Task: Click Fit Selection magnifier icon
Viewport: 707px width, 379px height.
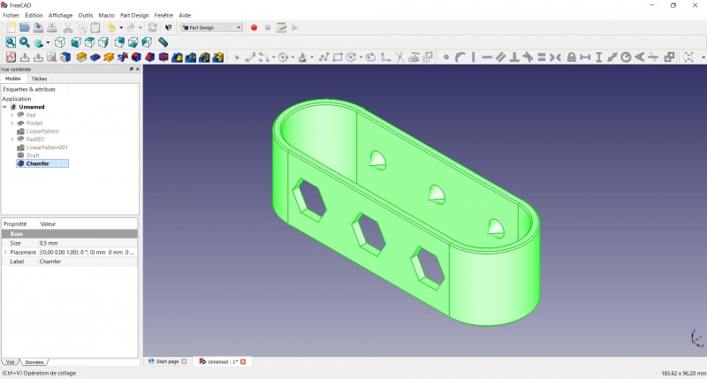Action: tap(25, 42)
